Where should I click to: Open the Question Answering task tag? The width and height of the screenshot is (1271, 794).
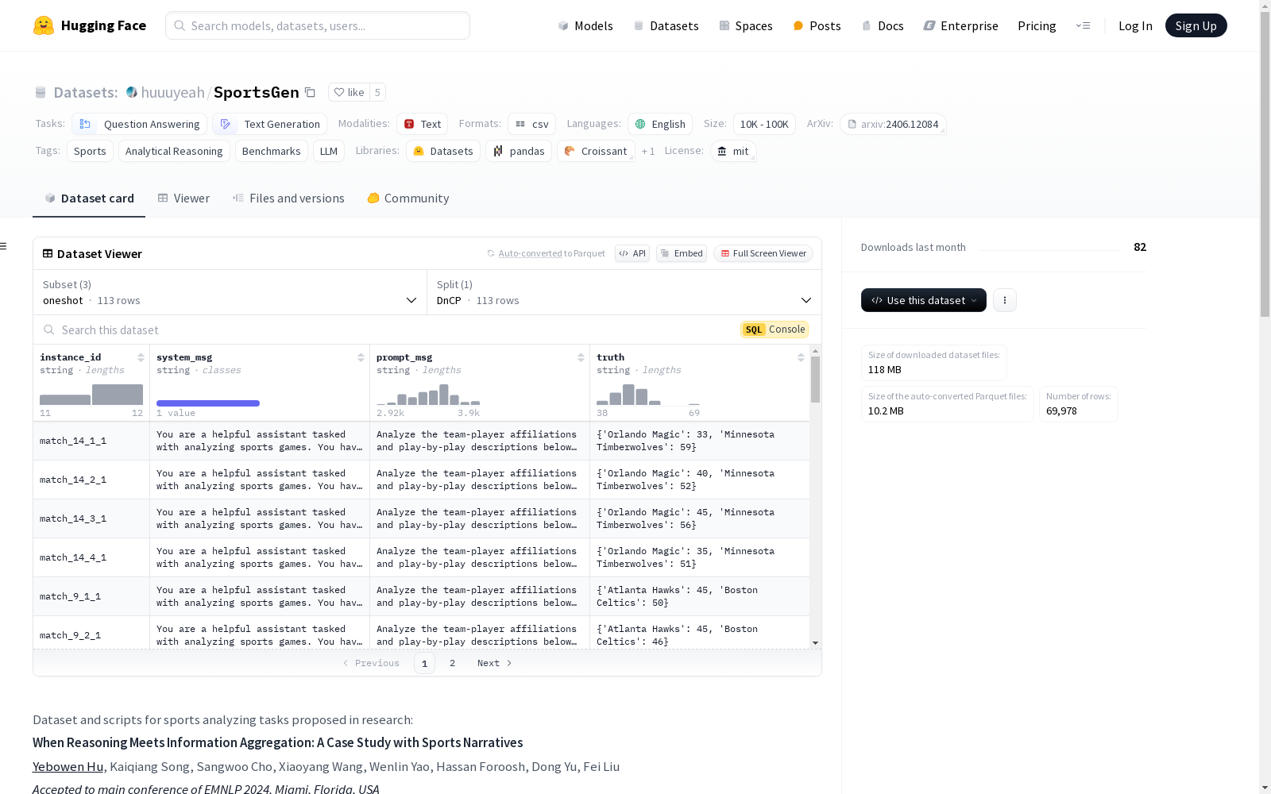tap(140, 124)
